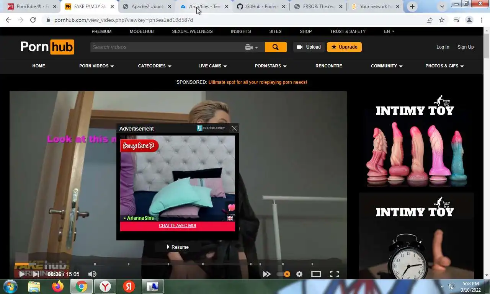The width and height of the screenshot is (490, 294).
Task: Switch to the GitHub tab
Action: point(261,7)
